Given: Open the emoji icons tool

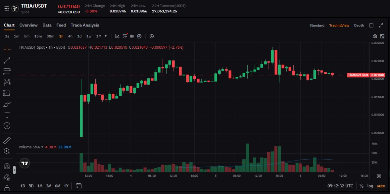Looking at the screenshot, I should (7, 126).
